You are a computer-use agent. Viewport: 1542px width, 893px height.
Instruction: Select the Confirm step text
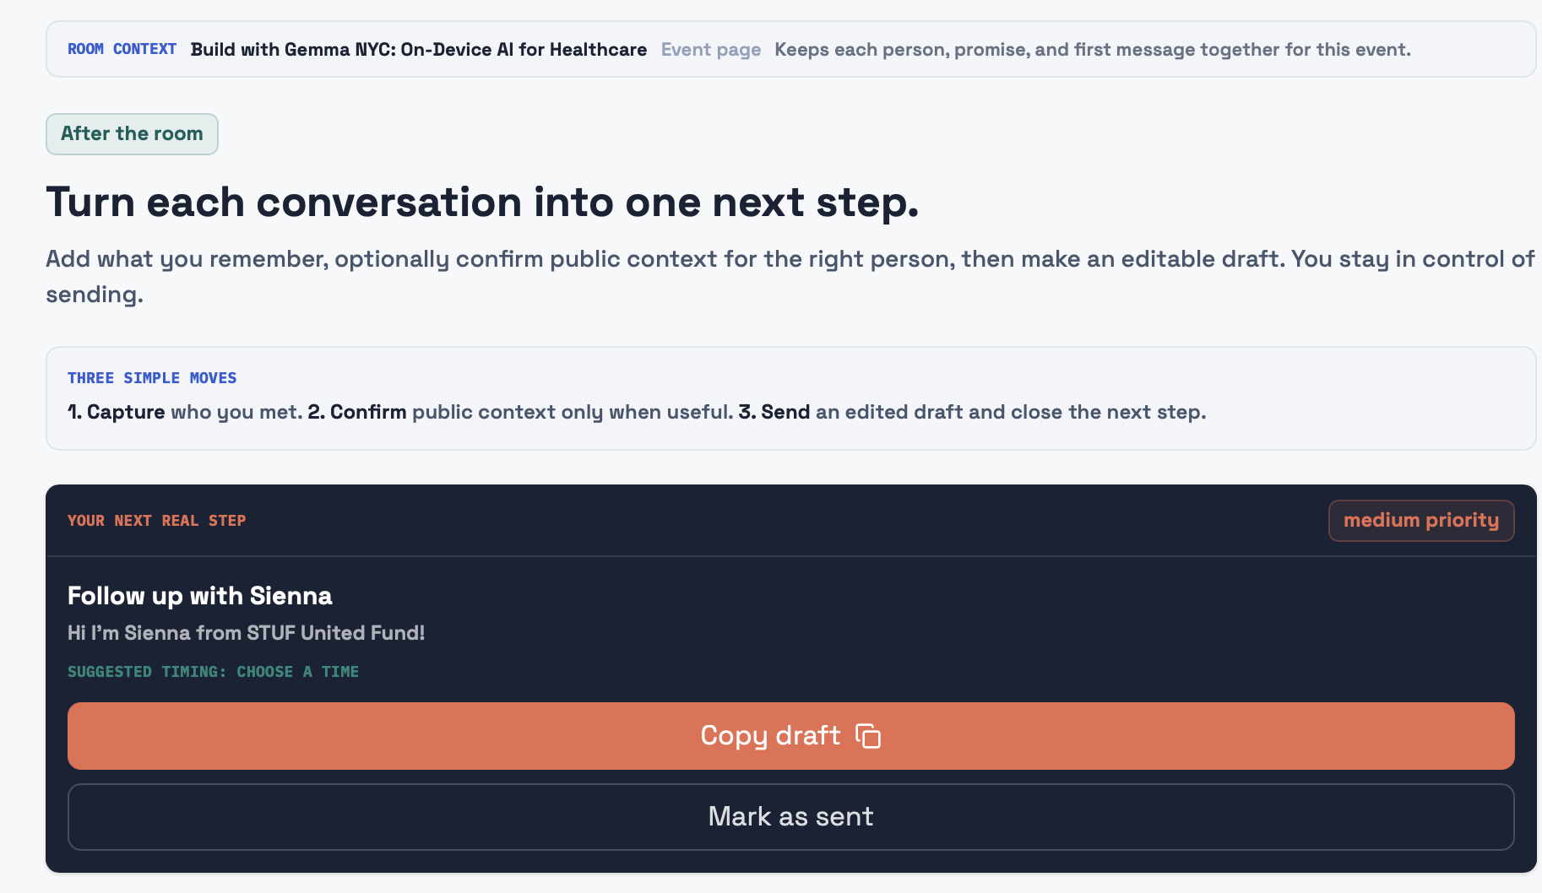(x=520, y=412)
